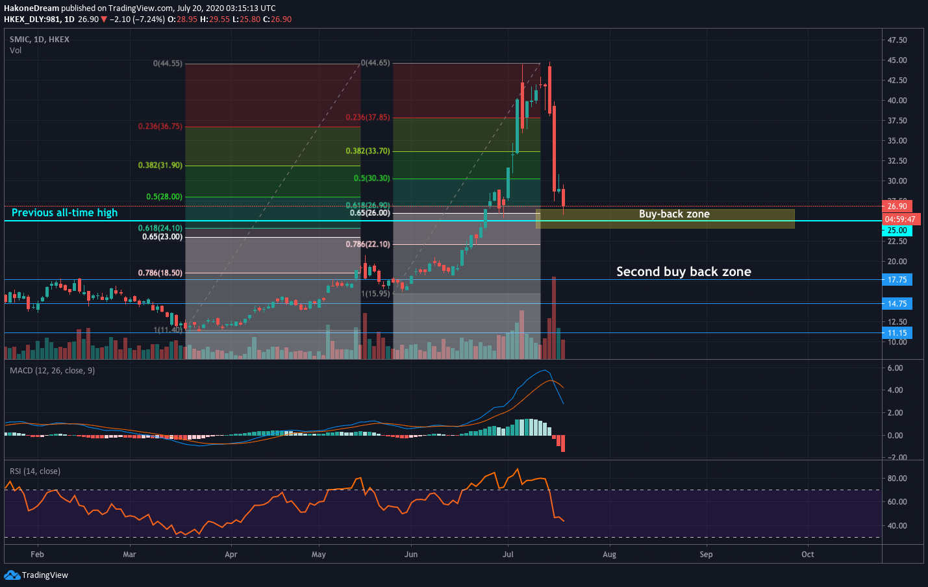Click the 0.65(23.00) Fibonacci level label
This screenshot has width=928, height=587.
(x=162, y=237)
